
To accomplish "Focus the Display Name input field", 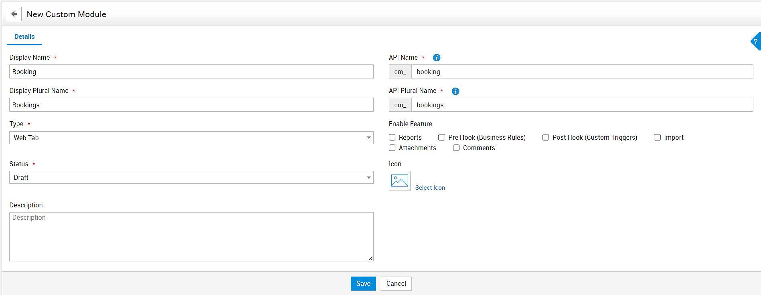I will [x=191, y=72].
